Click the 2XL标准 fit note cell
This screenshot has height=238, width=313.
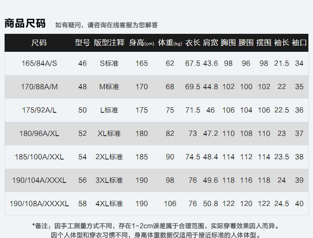(109, 157)
